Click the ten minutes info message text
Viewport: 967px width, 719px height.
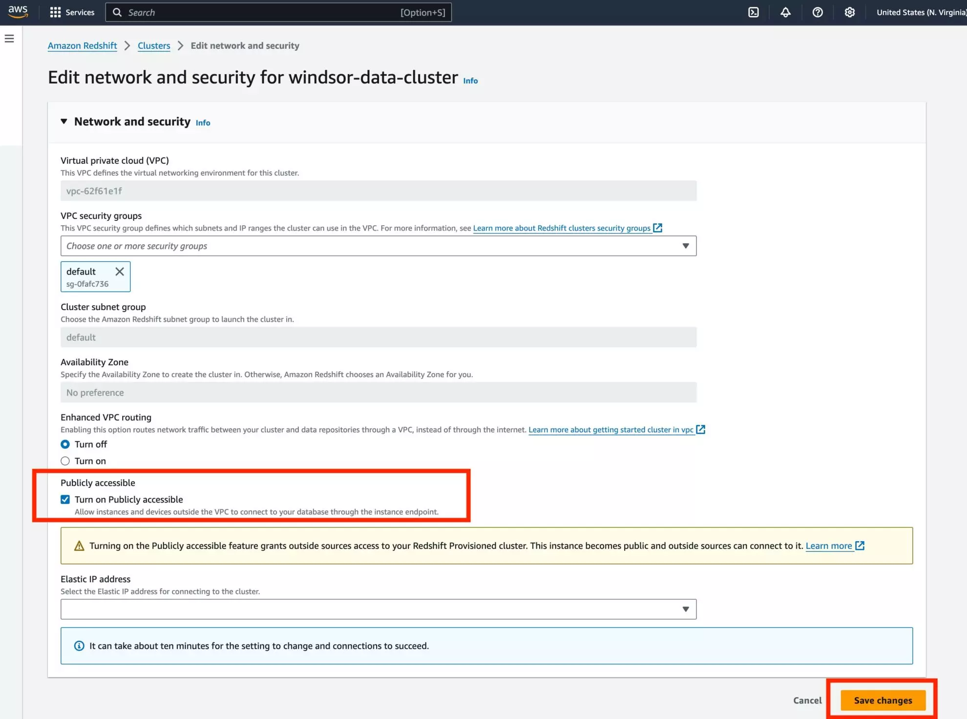tap(259, 646)
